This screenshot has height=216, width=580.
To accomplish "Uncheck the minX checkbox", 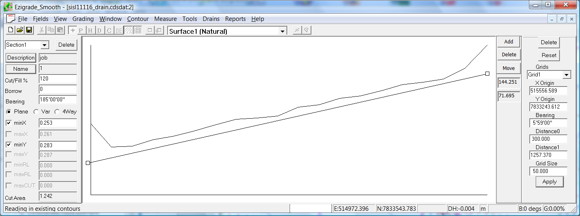I will click(9, 123).
